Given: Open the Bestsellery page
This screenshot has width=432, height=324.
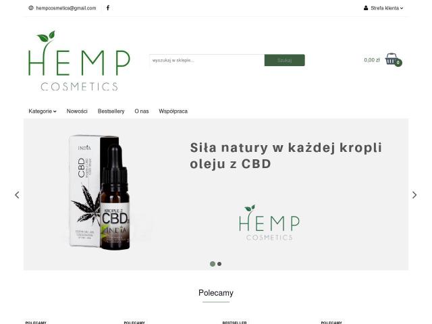Looking at the screenshot, I should coord(111,111).
